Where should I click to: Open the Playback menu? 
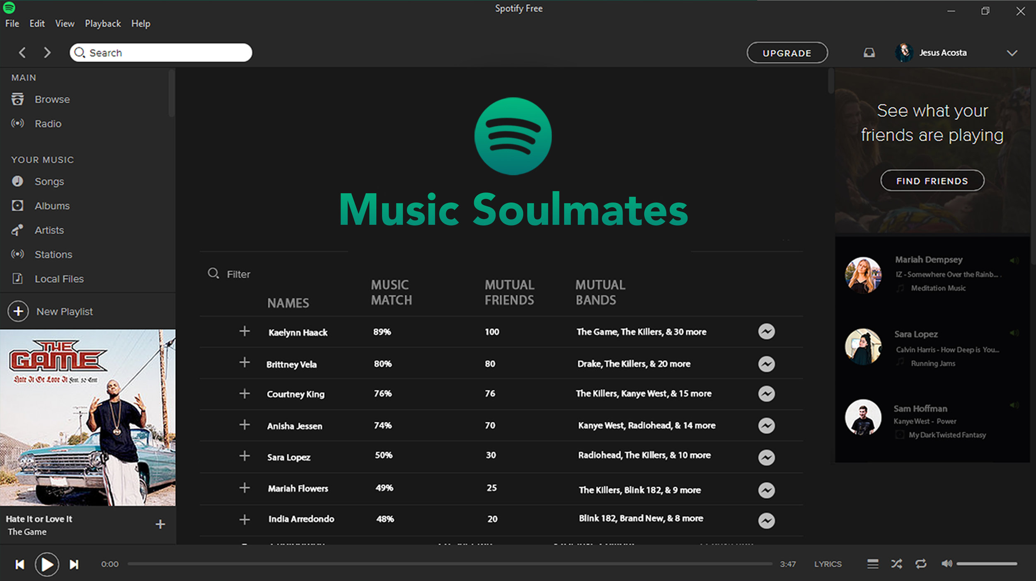pos(103,24)
